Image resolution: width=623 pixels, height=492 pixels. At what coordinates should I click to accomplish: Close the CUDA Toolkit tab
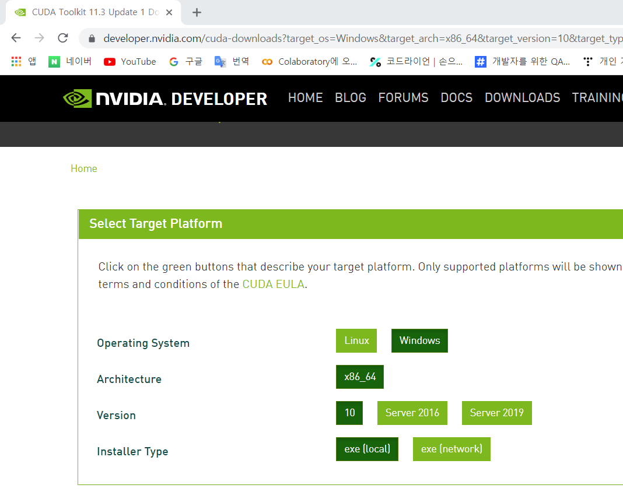[169, 12]
